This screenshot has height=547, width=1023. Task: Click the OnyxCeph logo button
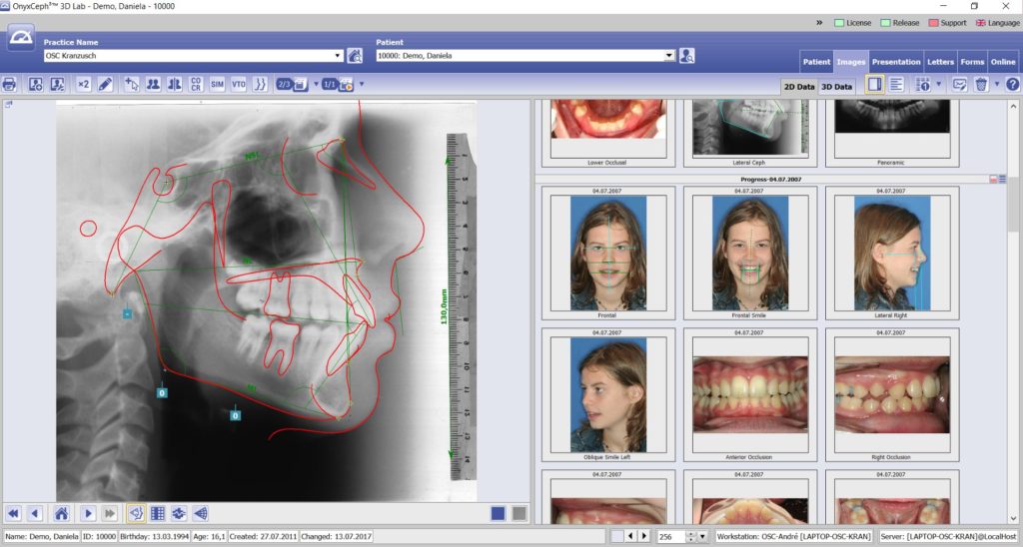21,38
